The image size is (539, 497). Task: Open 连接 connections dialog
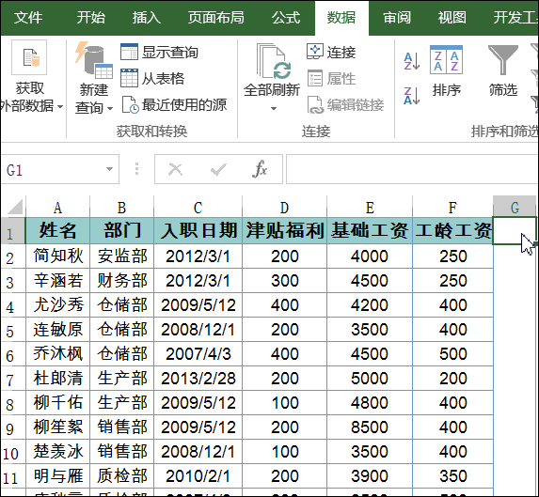[331, 52]
